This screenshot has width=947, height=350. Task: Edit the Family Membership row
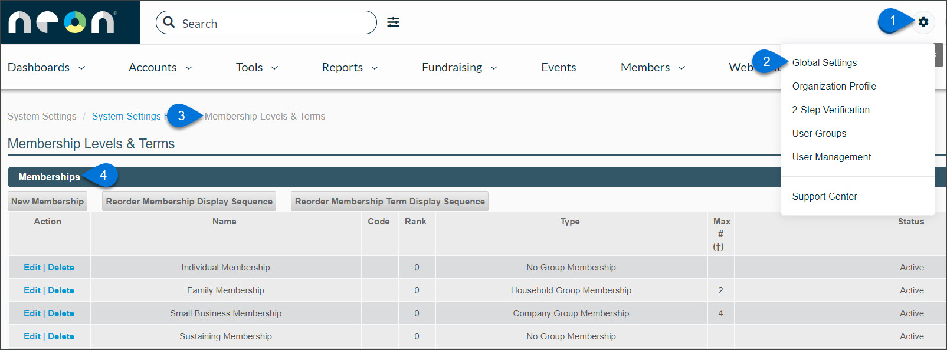(x=32, y=290)
